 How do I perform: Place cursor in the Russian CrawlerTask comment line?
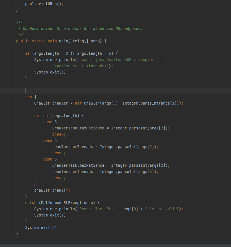point(80,29)
